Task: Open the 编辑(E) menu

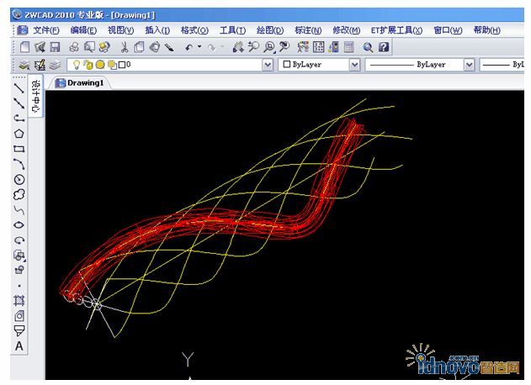Action: click(x=83, y=30)
